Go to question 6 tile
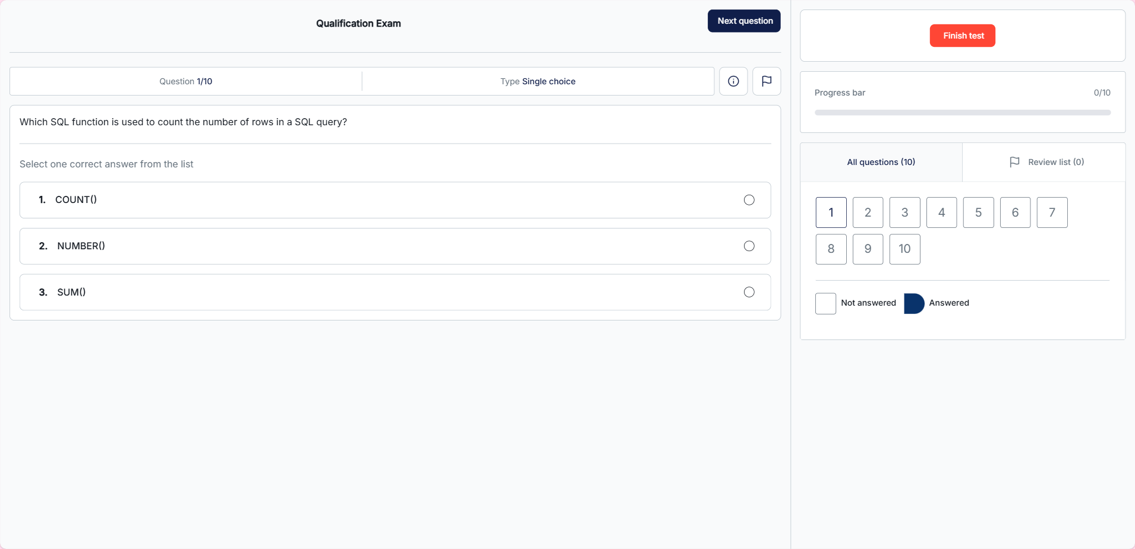The width and height of the screenshot is (1135, 549). [1015, 212]
